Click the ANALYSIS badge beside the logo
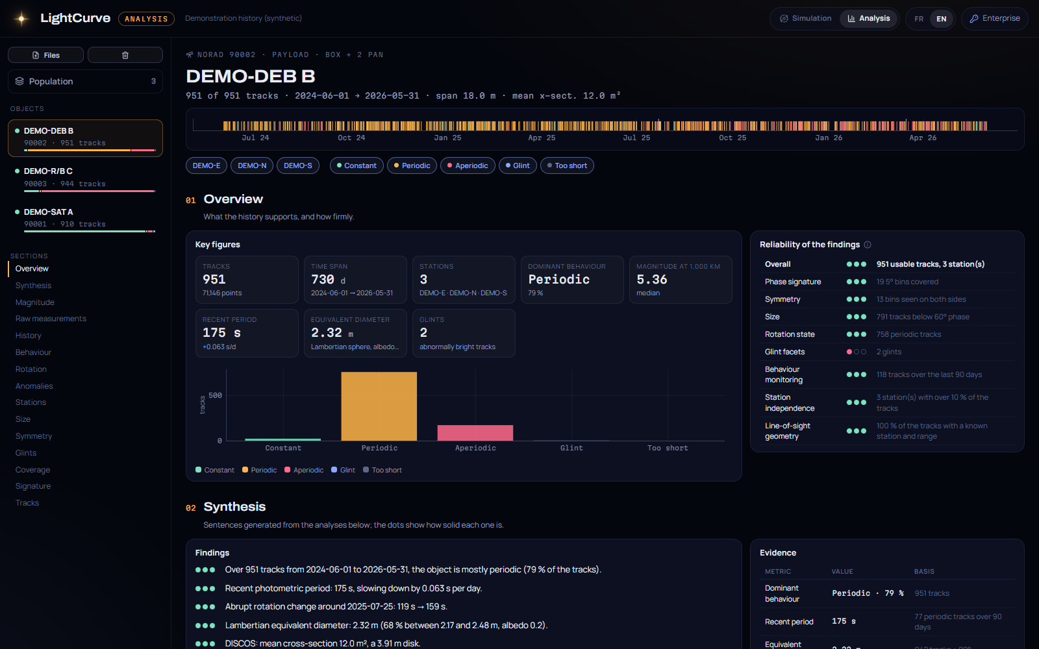Viewport: 1039px width, 649px height. 146,19
